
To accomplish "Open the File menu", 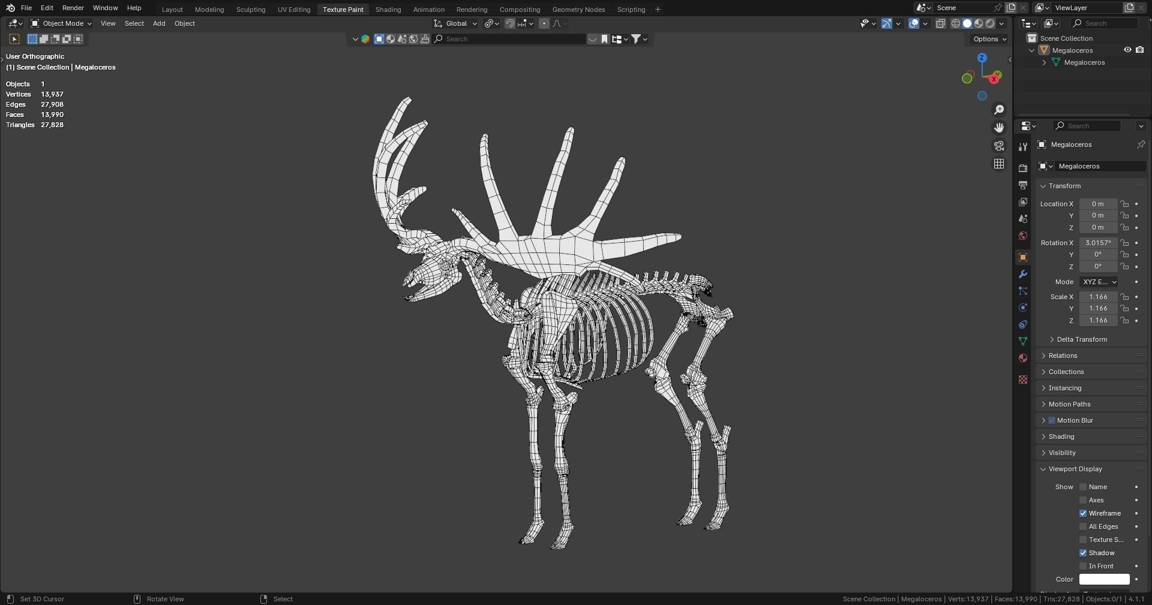I will [x=26, y=8].
